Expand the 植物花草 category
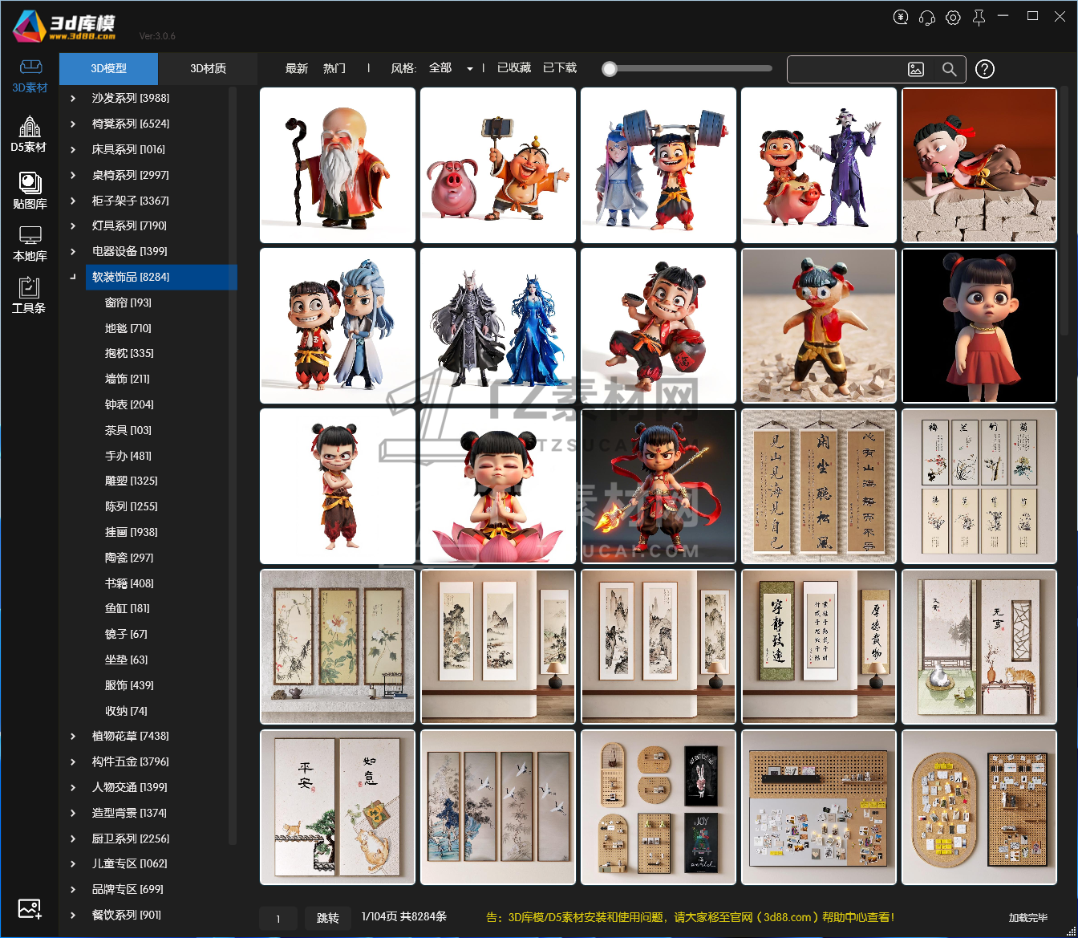Image resolution: width=1078 pixels, height=938 pixels. [73, 736]
